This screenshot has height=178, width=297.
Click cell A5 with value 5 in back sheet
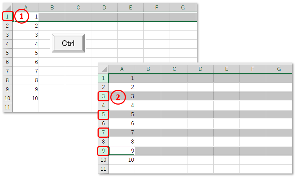click(x=26, y=53)
